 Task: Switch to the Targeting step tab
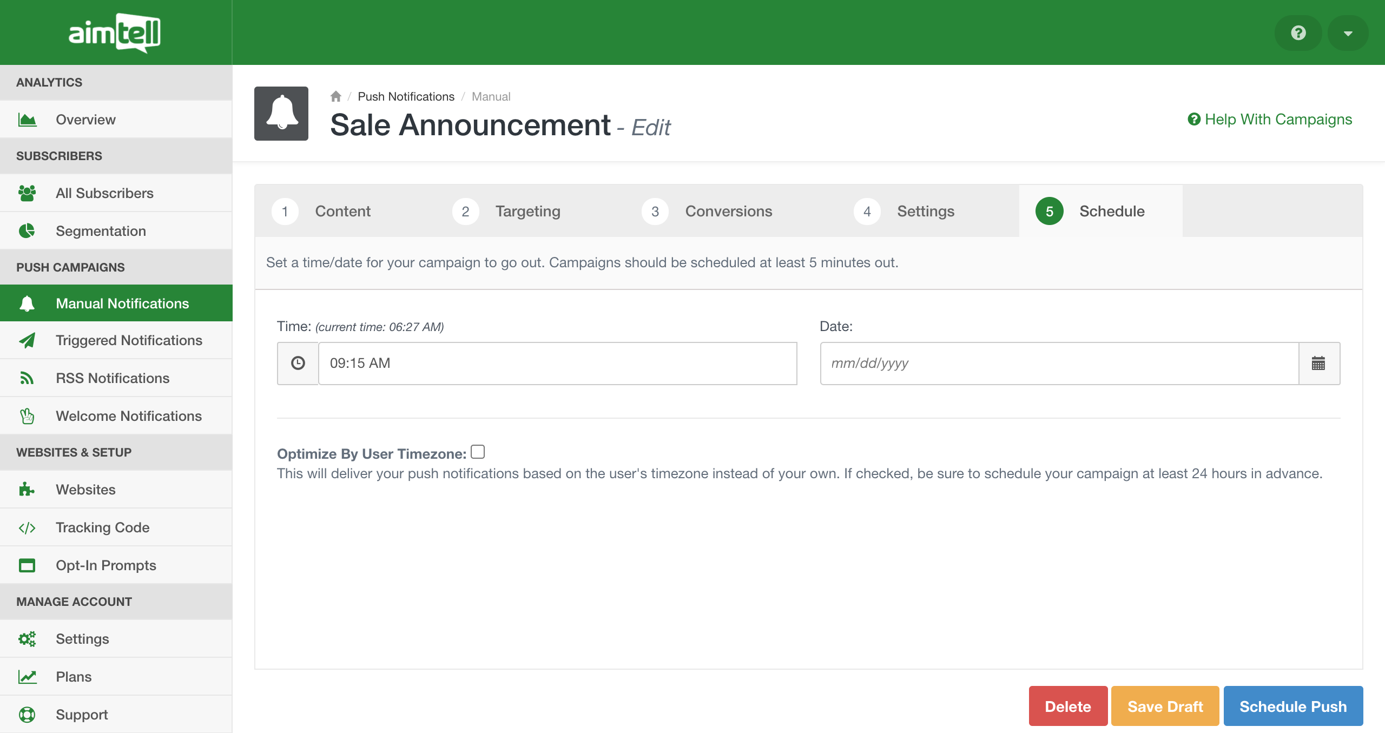(527, 211)
